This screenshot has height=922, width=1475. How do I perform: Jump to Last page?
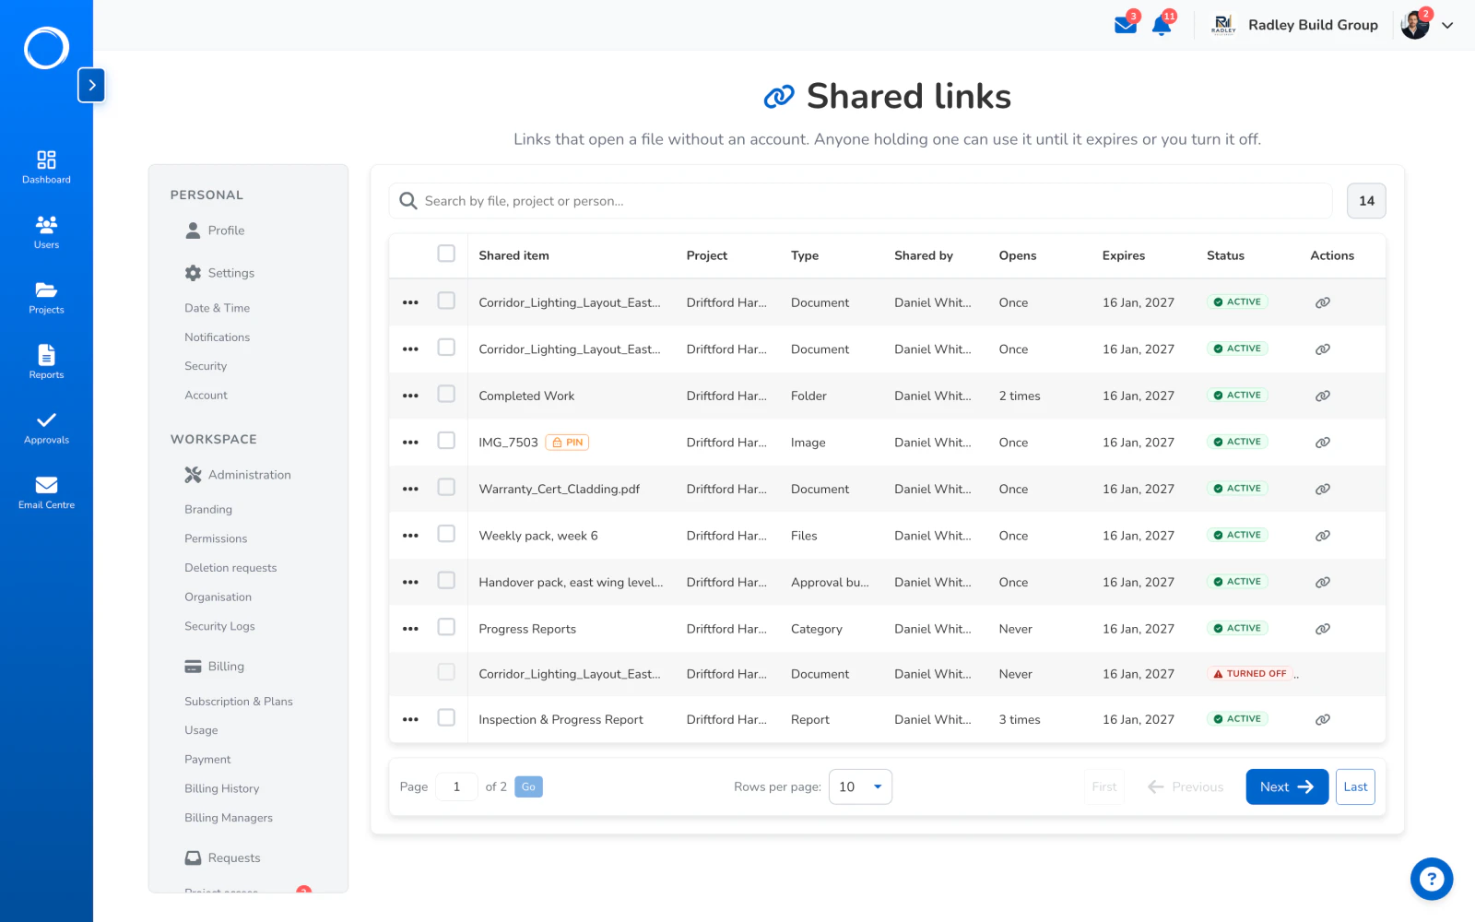1355,786
